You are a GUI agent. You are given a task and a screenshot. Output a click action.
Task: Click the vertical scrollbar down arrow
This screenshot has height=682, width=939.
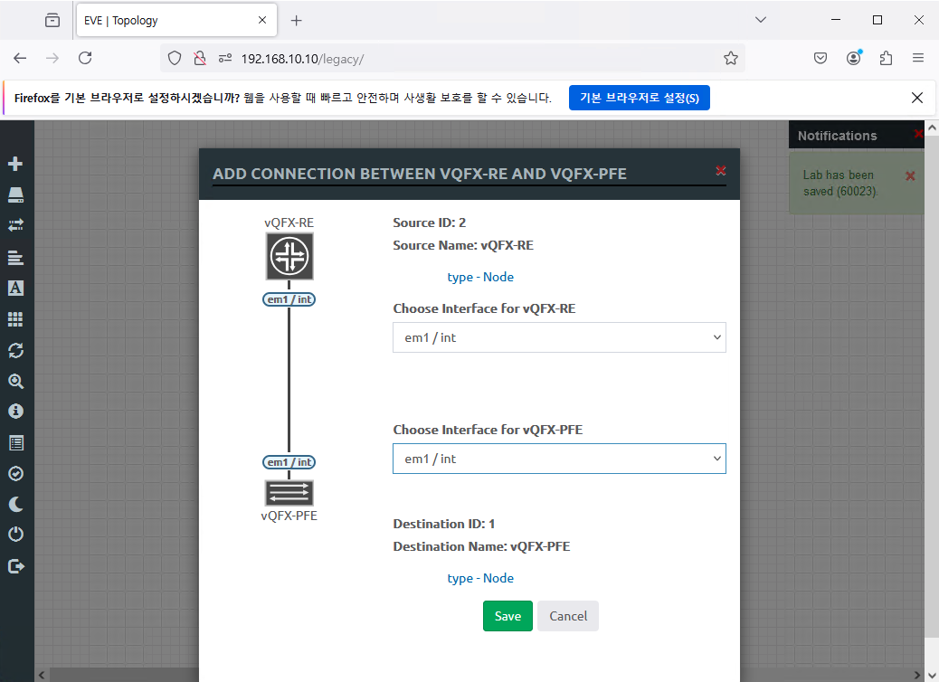click(932, 676)
